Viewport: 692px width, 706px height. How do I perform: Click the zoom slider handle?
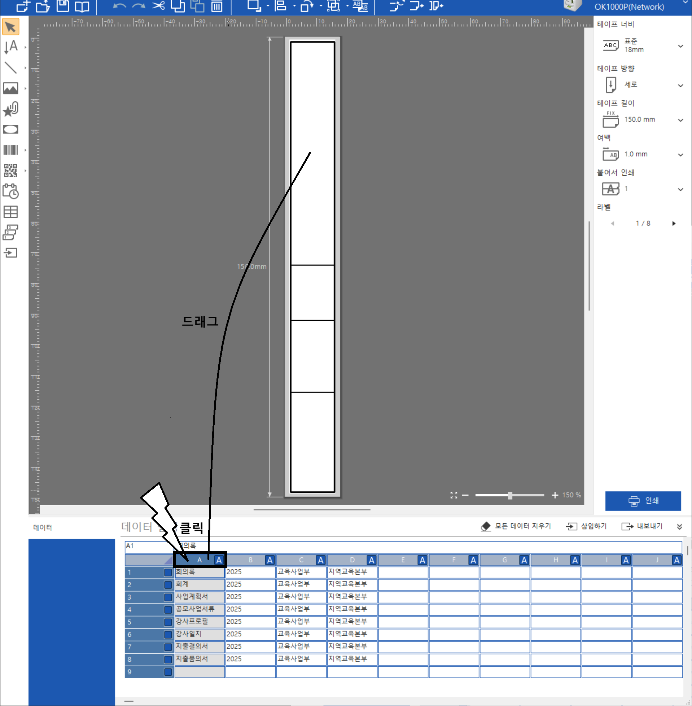[510, 495]
